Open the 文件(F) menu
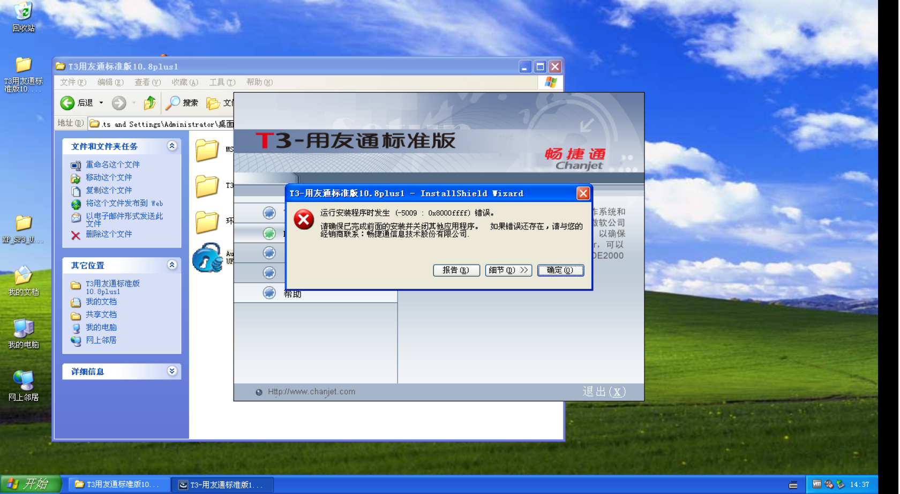Screen dimensions: 900x494 pos(73,82)
